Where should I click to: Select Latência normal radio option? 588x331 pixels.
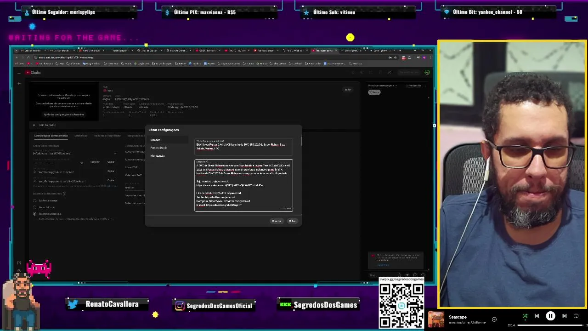34,200
